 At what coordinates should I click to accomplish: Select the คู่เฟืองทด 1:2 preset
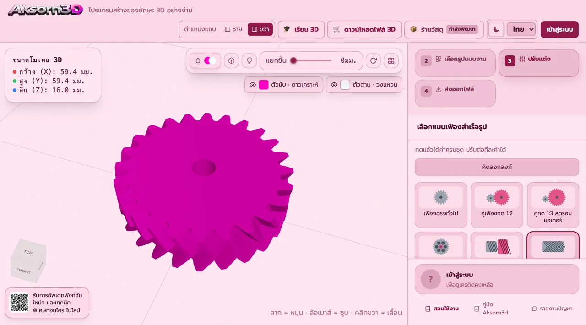point(497,205)
